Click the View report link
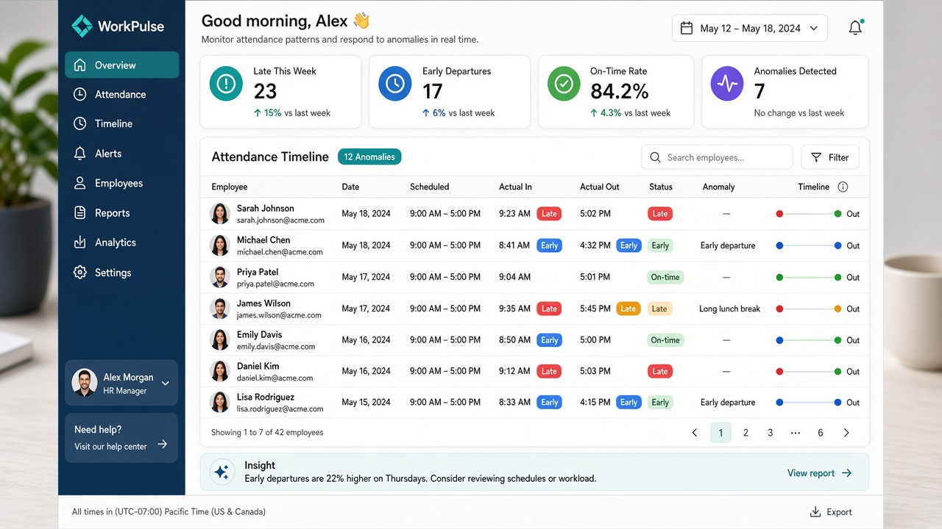942x529 pixels. (x=819, y=473)
